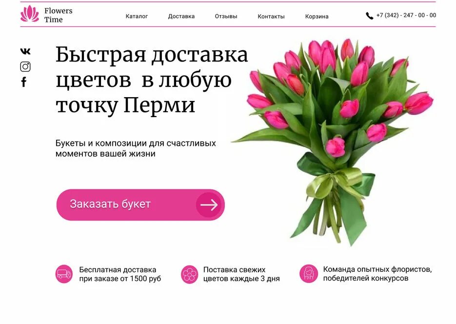The width and height of the screenshot is (456, 324).
Task: Open the Корзина cart
Action: pyautogui.click(x=317, y=17)
